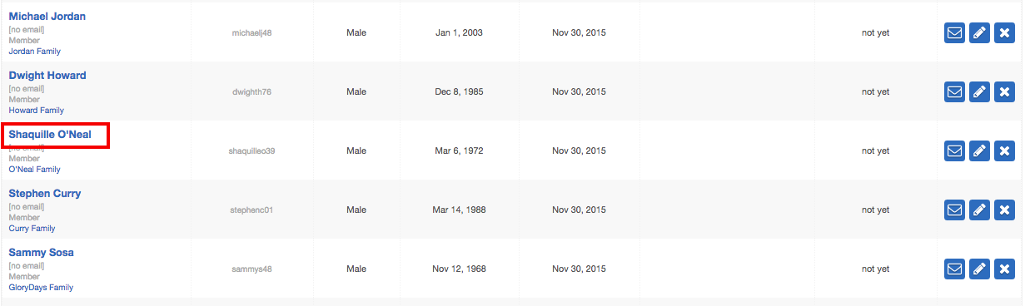Edit Shaquille O'Neal using pencil icon
This screenshot has width=1025, height=306.
[x=980, y=151]
